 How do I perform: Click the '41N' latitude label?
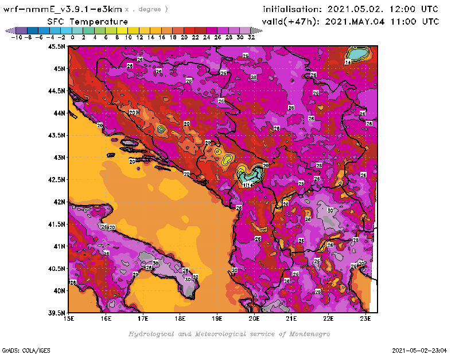coord(60,246)
